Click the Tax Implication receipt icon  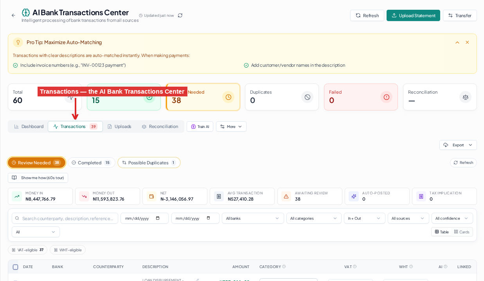pyautogui.click(x=421, y=196)
